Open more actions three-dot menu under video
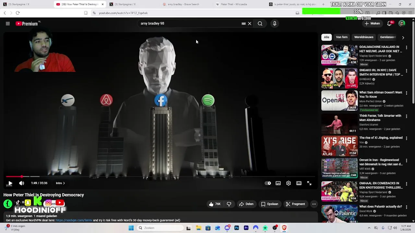 (x=314, y=204)
